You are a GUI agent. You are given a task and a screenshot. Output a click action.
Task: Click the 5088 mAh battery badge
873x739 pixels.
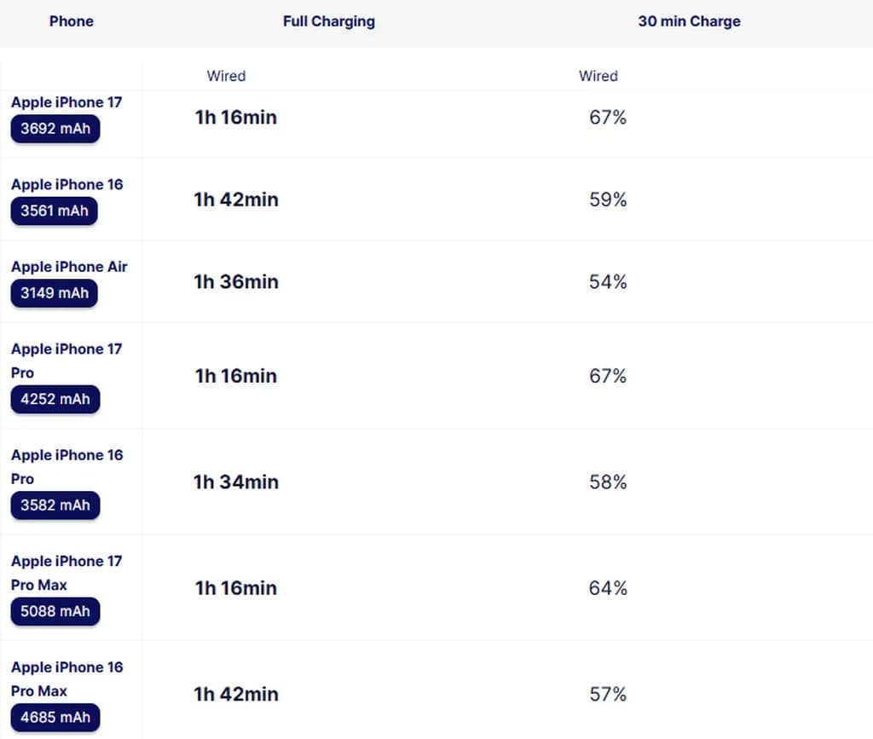pos(55,611)
